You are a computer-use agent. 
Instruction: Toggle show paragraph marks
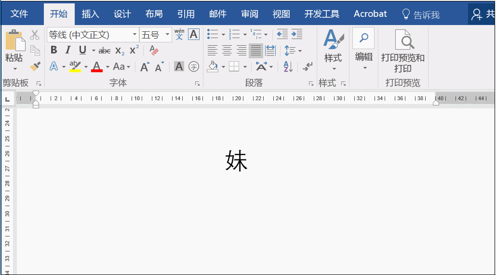pos(308,66)
